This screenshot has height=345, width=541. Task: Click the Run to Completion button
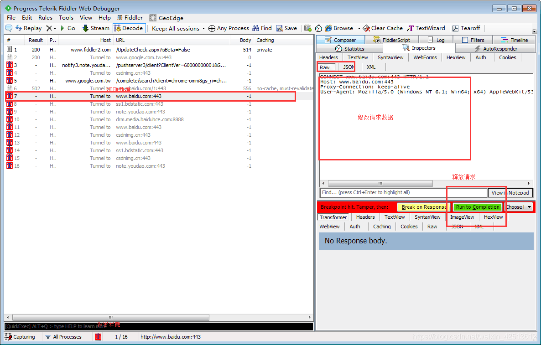pos(478,207)
